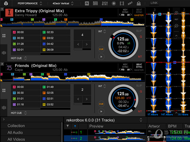Open the mixer panel
The image size is (190, 142).
pyautogui.click(x=104, y=3)
